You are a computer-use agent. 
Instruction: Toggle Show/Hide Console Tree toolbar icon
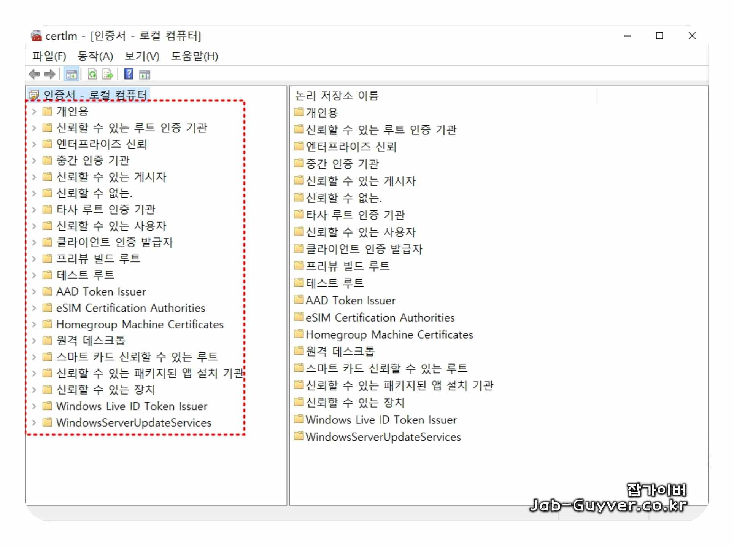coord(71,74)
